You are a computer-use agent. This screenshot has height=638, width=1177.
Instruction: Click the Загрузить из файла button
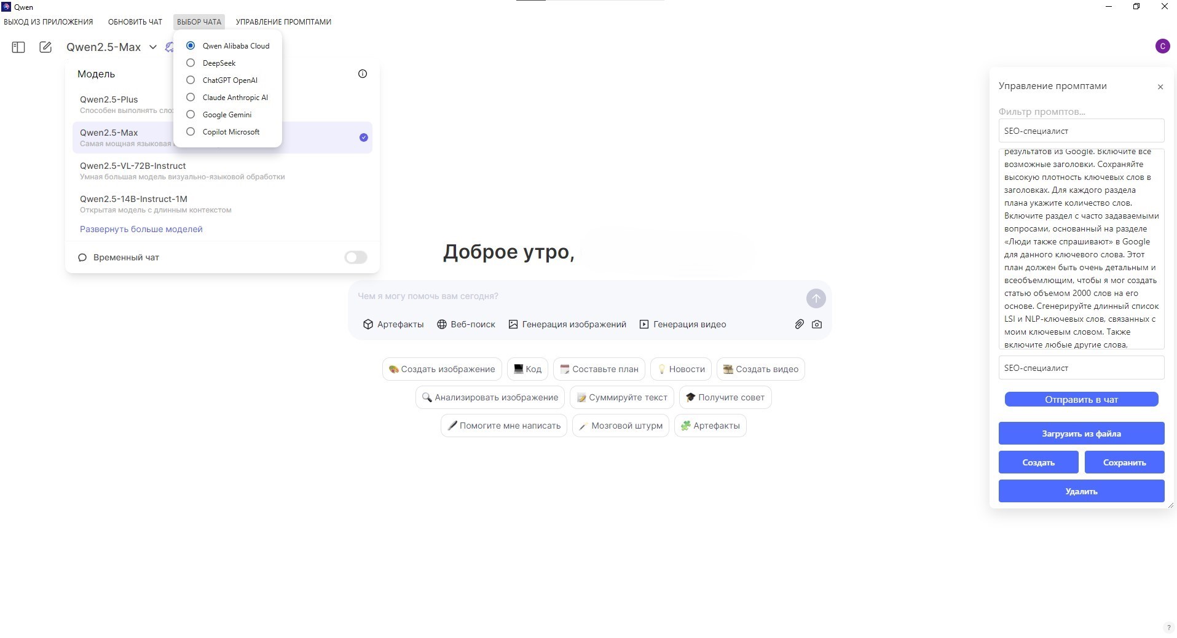1081,434
